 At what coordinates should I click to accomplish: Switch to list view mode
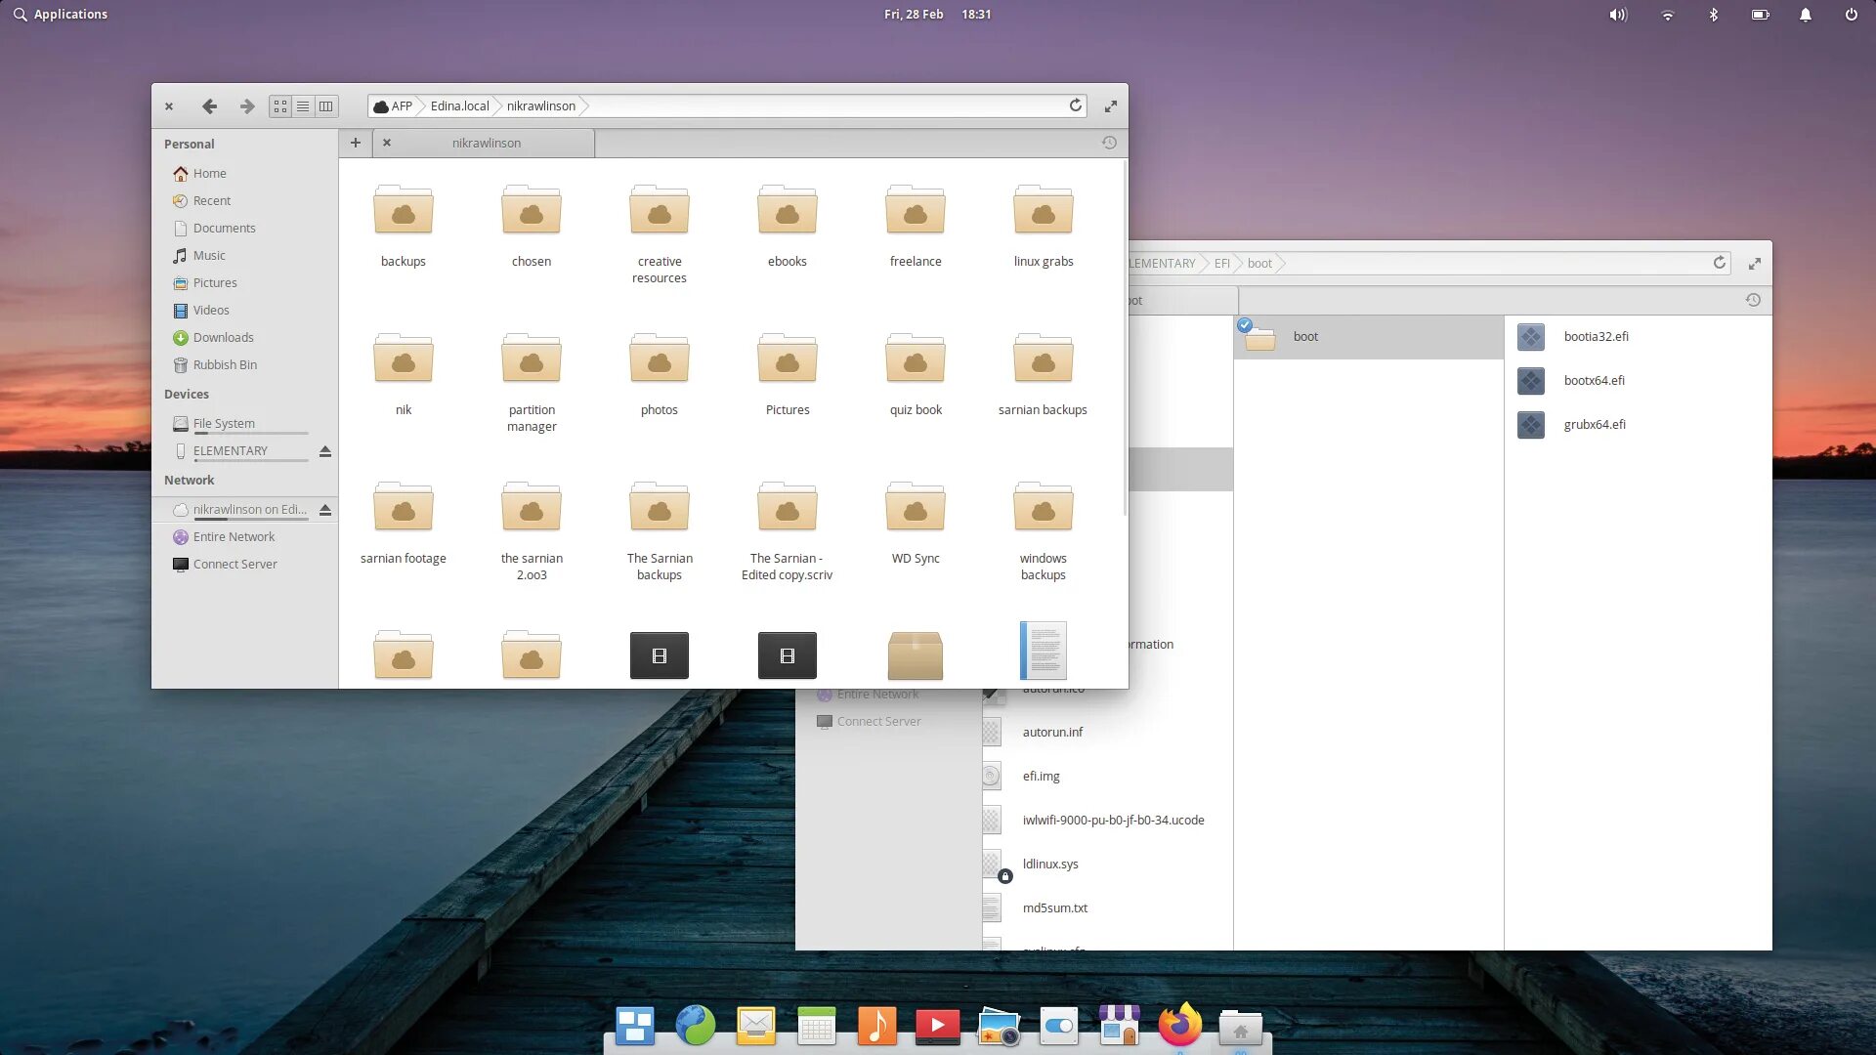pos(303,105)
